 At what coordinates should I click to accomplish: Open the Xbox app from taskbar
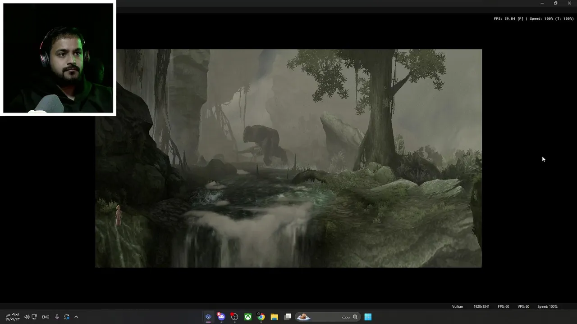click(x=248, y=317)
